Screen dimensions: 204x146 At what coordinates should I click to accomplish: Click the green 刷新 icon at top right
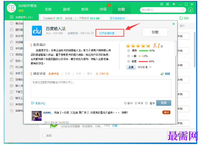[x=181, y=18]
